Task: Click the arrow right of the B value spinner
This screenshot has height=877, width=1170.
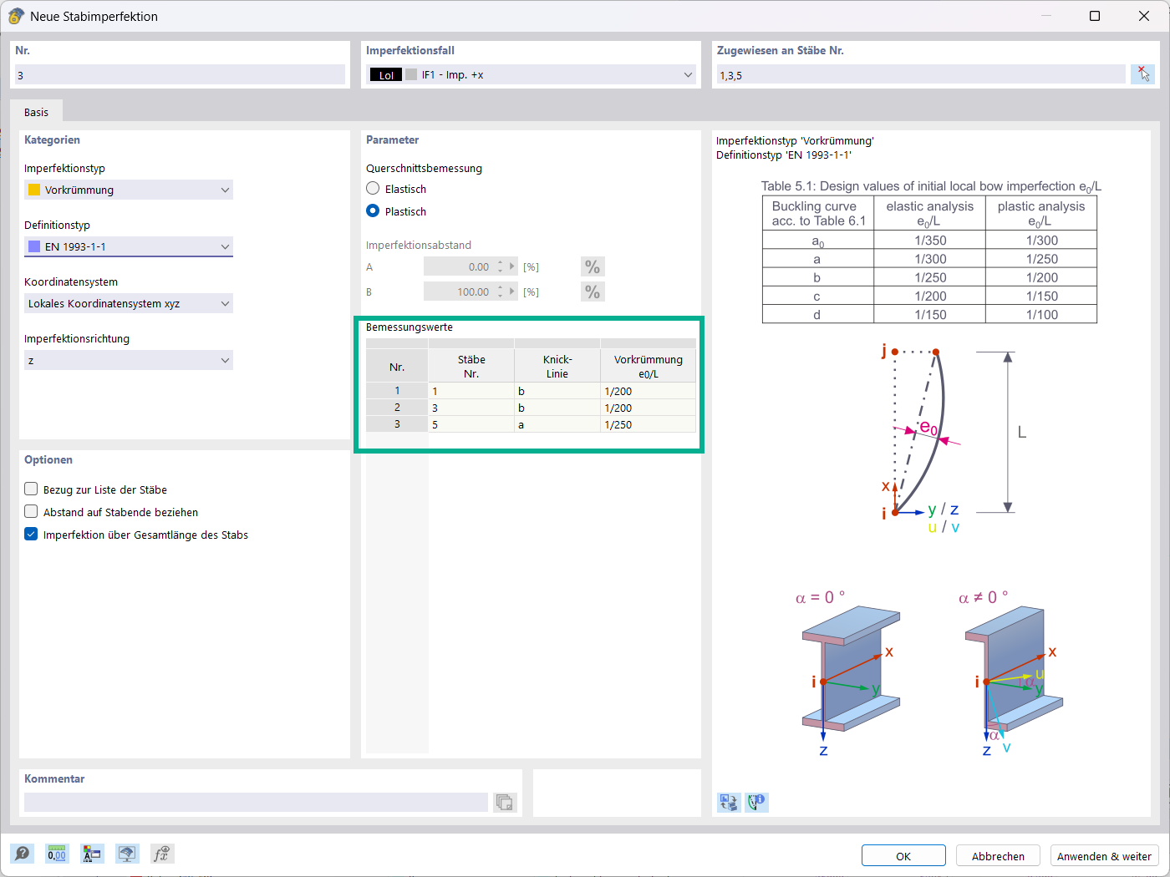Action: point(512,291)
